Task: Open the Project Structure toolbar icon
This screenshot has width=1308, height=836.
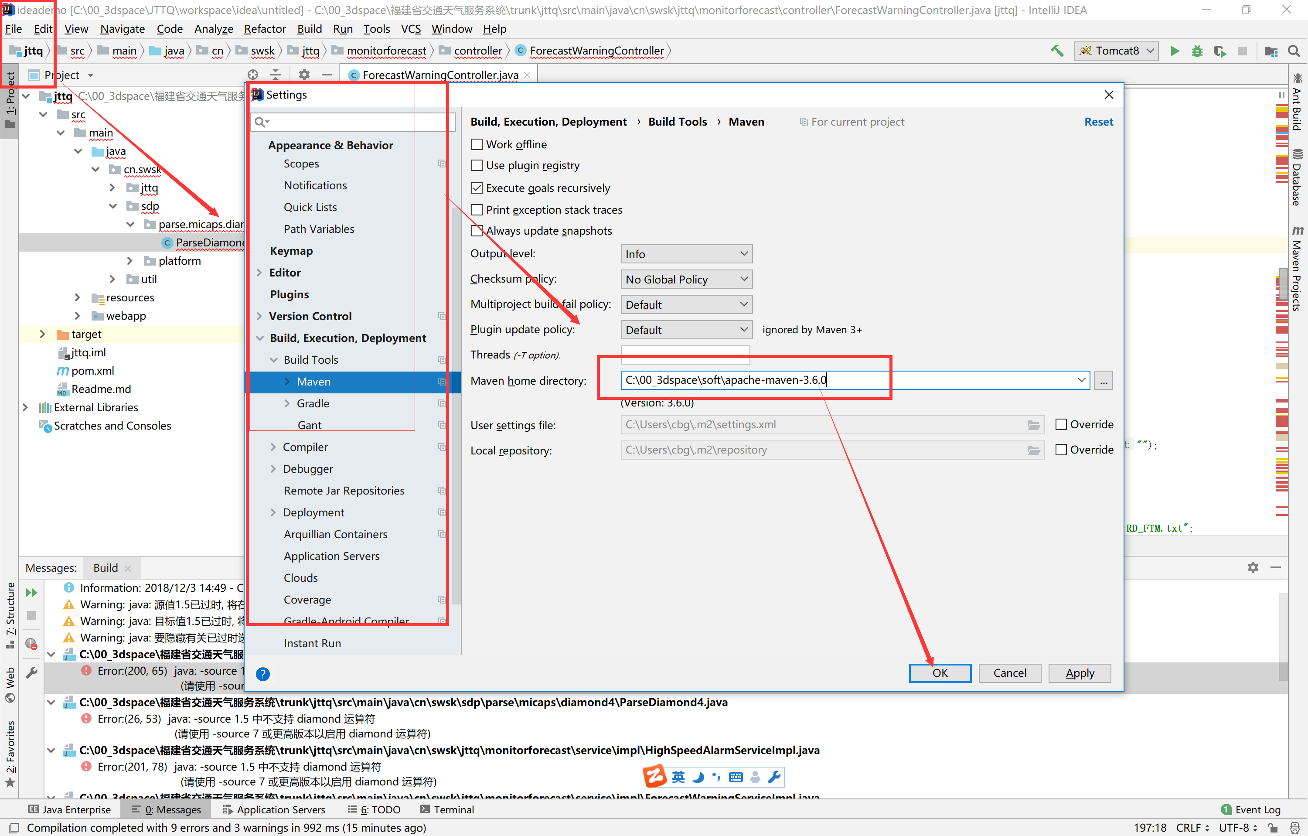Action: click(1271, 51)
